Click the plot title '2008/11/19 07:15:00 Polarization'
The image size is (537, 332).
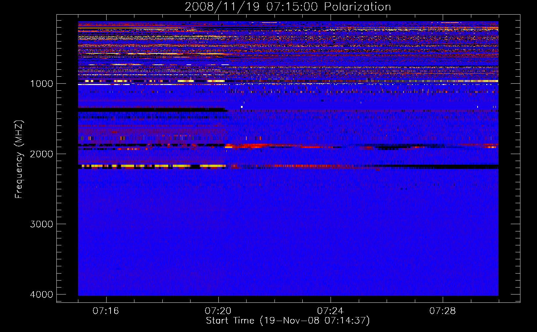(288, 7)
